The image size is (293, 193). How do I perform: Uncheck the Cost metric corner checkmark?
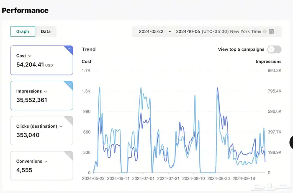coord(70,49)
